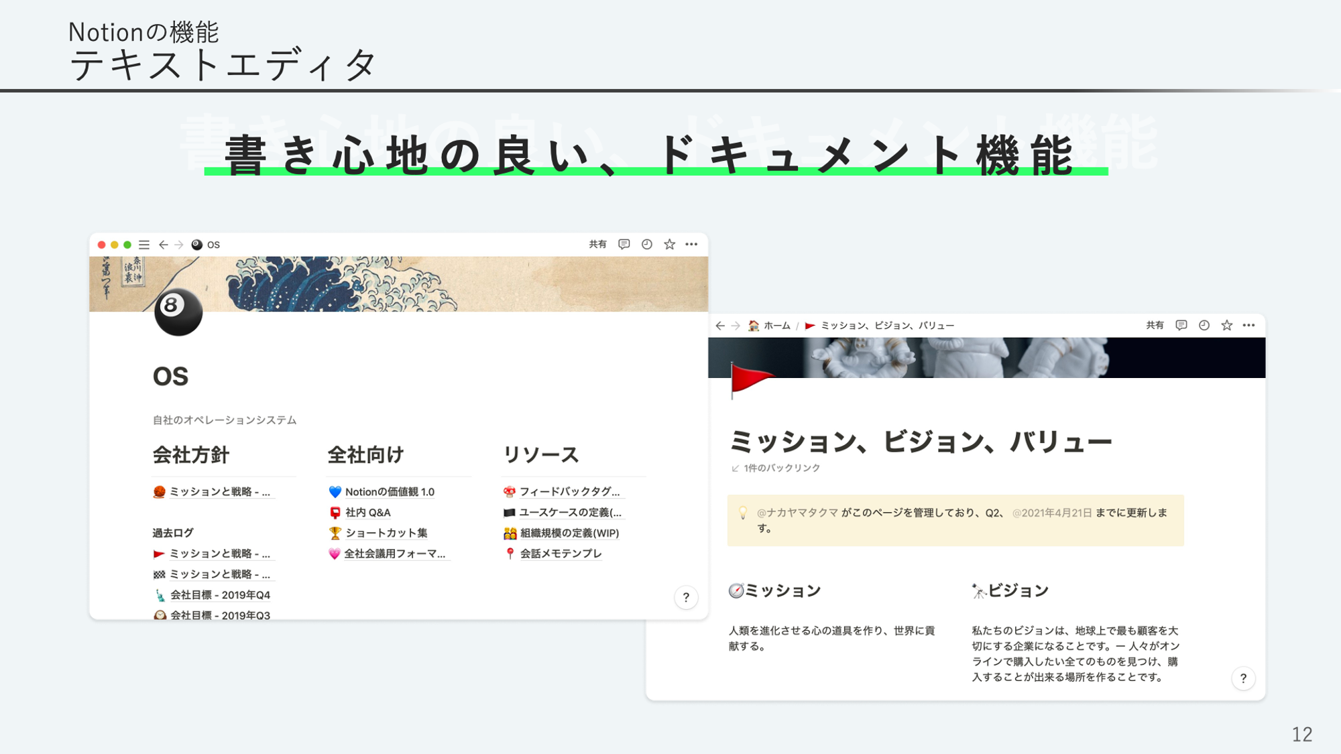Screen dimensions: 1341x754
Task: Go to ホーム breadcrumb
Action: coord(776,326)
